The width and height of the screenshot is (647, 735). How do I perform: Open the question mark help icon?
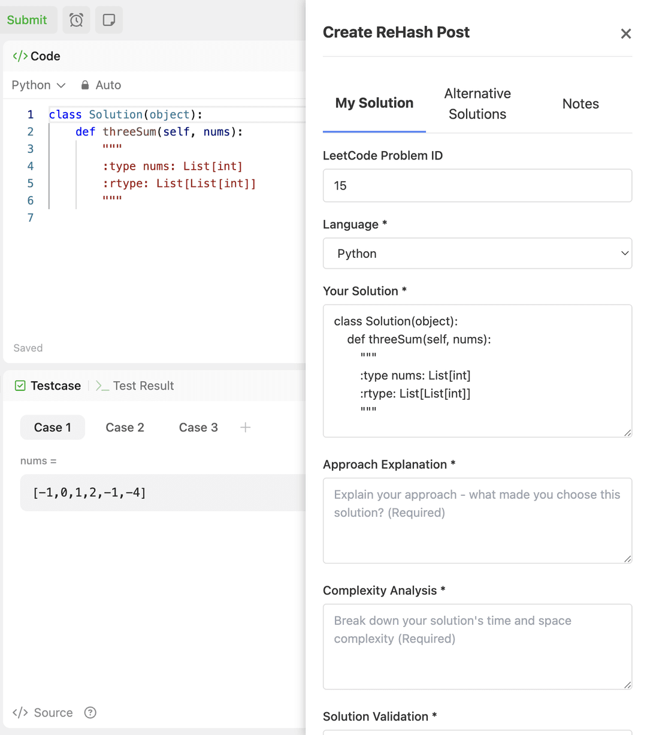click(x=90, y=712)
